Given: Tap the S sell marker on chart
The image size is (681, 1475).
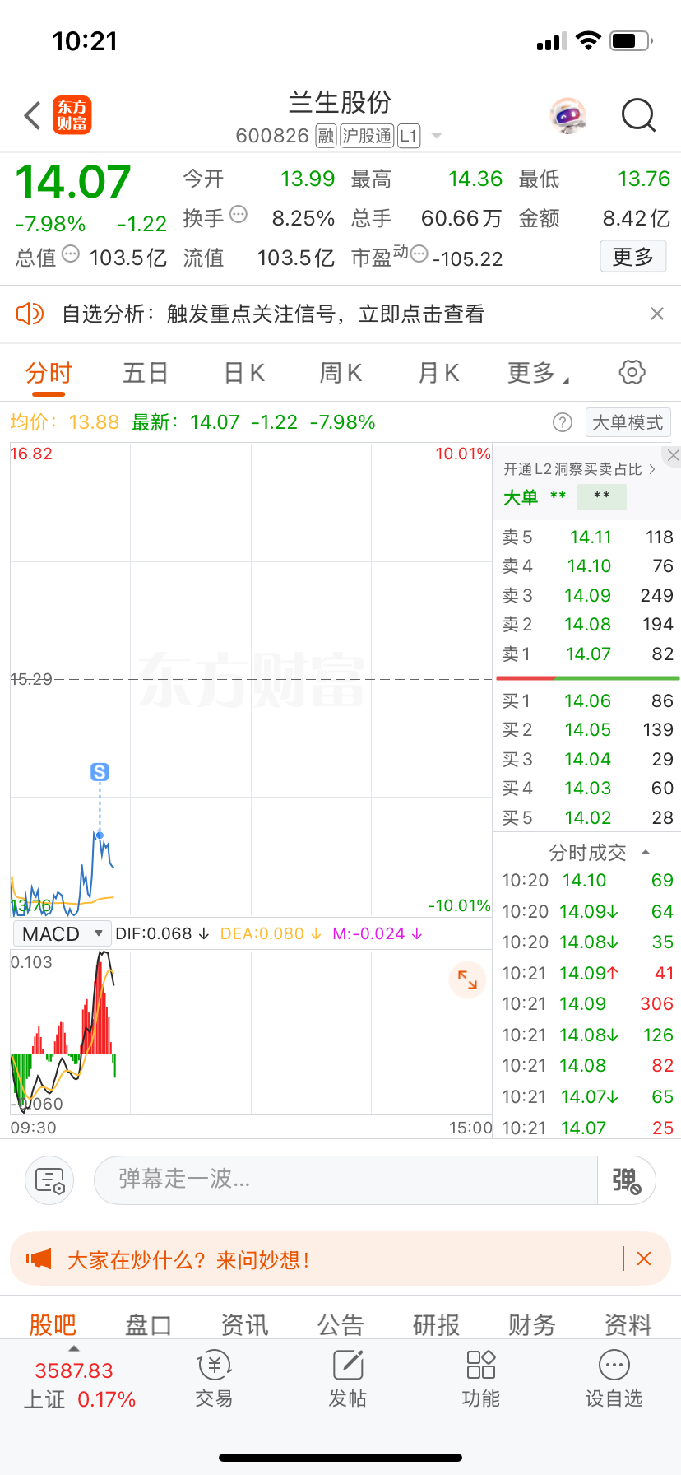Looking at the screenshot, I should point(100,772).
